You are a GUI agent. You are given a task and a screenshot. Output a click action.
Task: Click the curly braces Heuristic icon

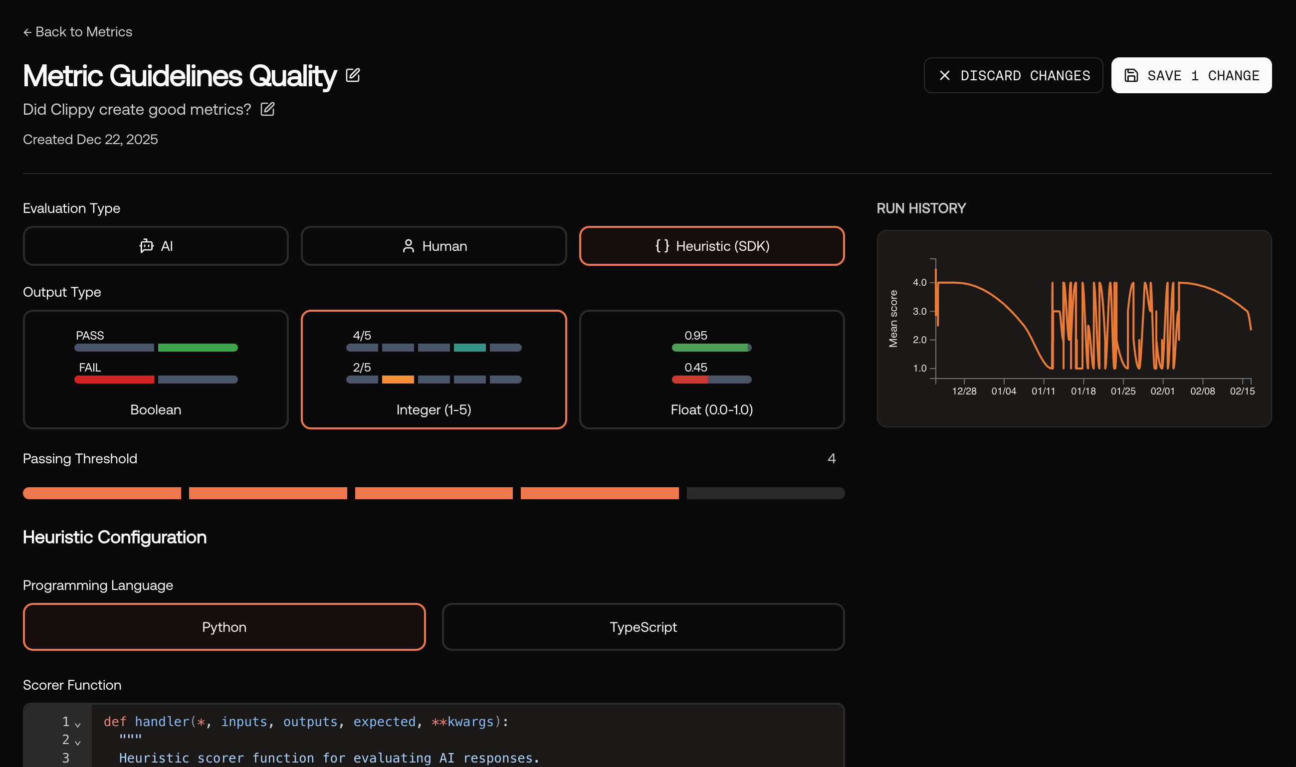click(661, 246)
